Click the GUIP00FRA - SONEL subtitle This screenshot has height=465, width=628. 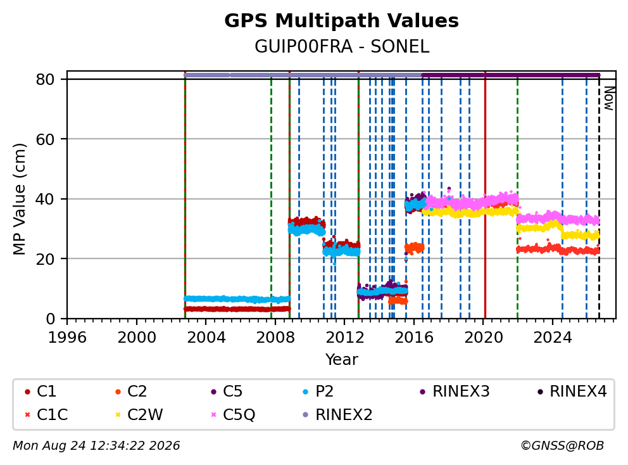[x=342, y=47]
